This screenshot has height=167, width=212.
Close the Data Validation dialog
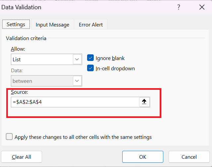[201, 7]
